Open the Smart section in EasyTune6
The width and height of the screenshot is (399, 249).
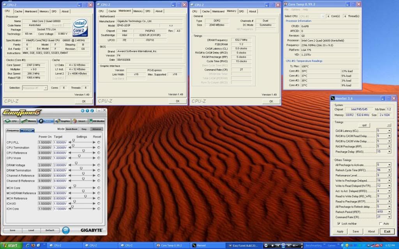(79, 121)
